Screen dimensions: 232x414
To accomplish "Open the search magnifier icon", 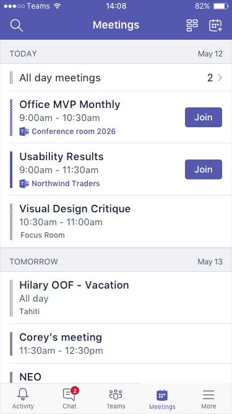I will [x=17, y=25].
